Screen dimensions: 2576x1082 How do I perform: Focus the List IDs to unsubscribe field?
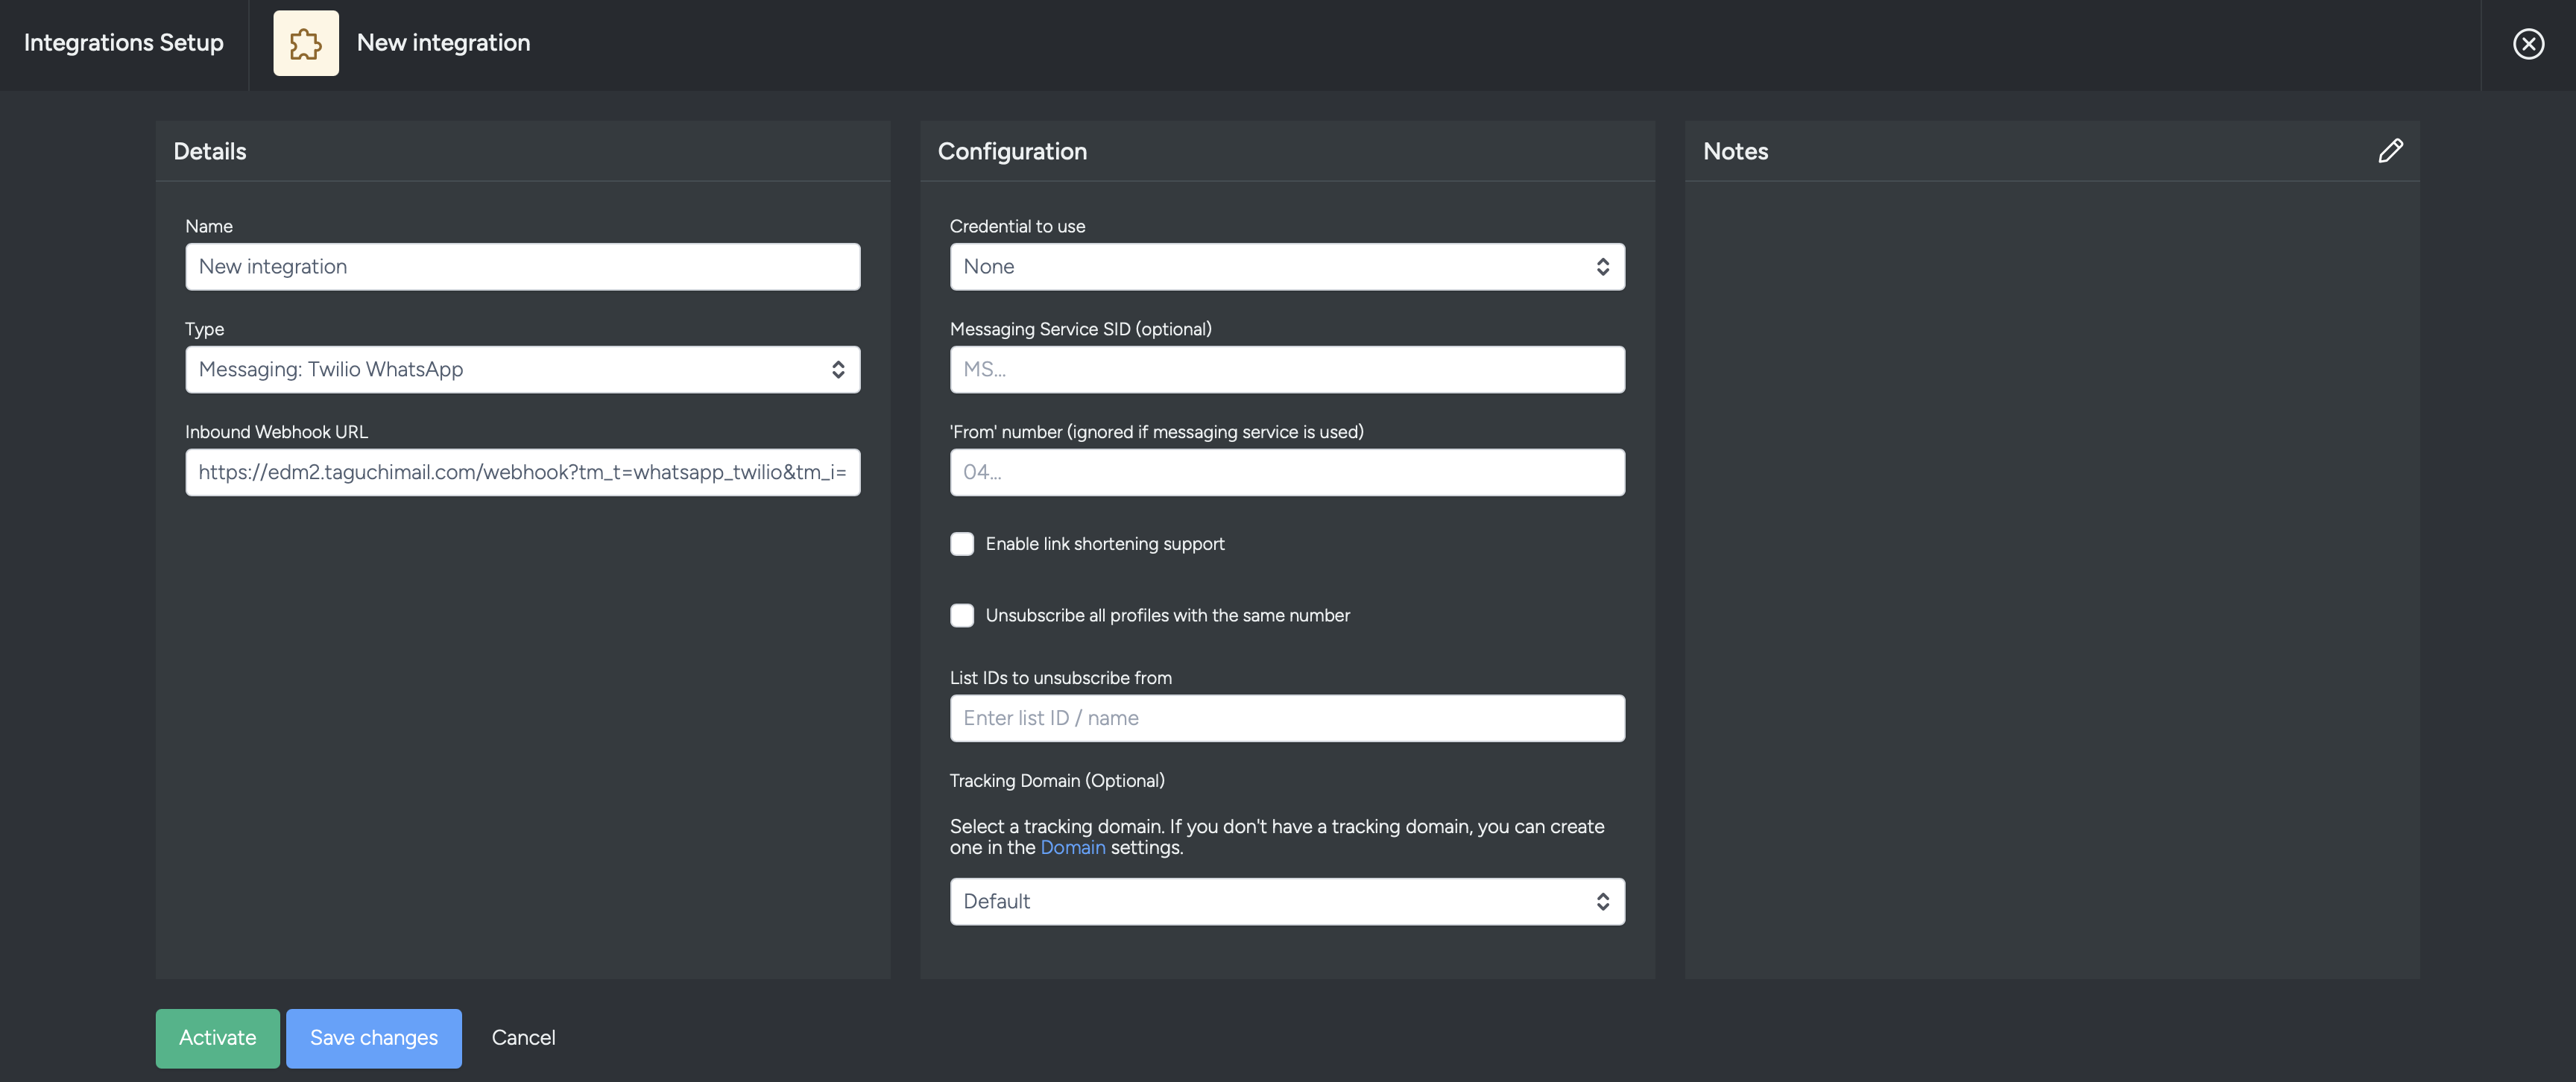click(x=1287, y=718)
